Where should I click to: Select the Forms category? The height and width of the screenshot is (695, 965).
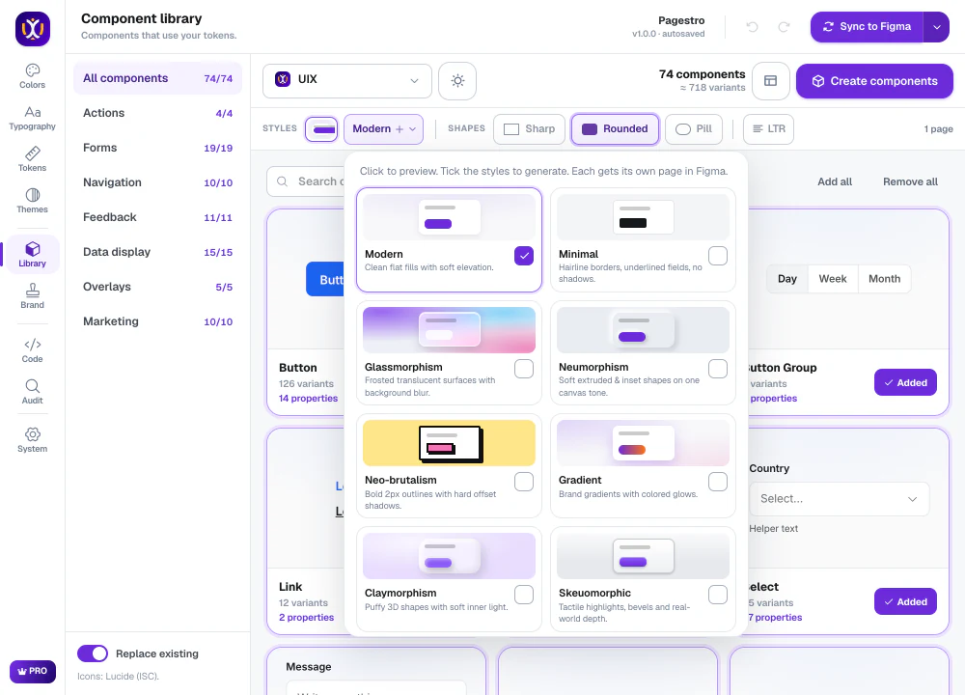(x=157, y=148)
